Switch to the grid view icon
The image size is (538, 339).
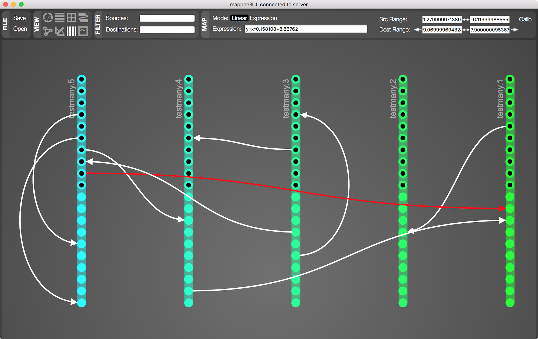coord(72,18)
